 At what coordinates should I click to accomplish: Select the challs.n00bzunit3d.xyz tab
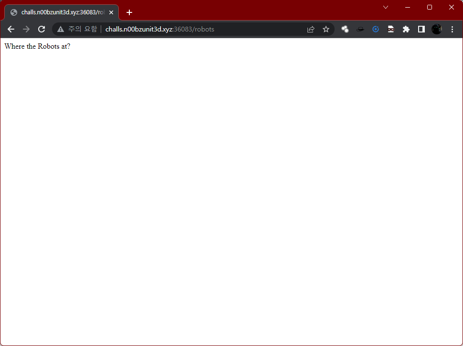[x=62, y=12]
